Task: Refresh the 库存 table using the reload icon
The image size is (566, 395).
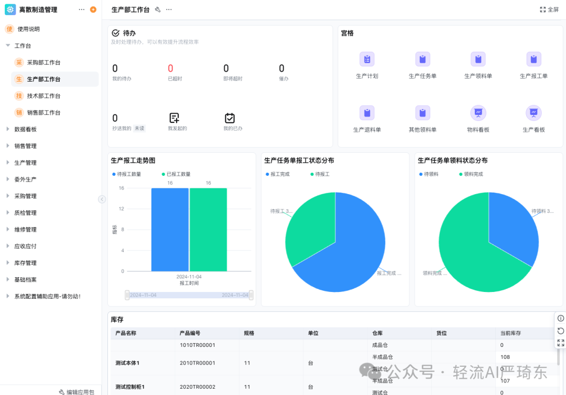Action: tap(560, 330)
